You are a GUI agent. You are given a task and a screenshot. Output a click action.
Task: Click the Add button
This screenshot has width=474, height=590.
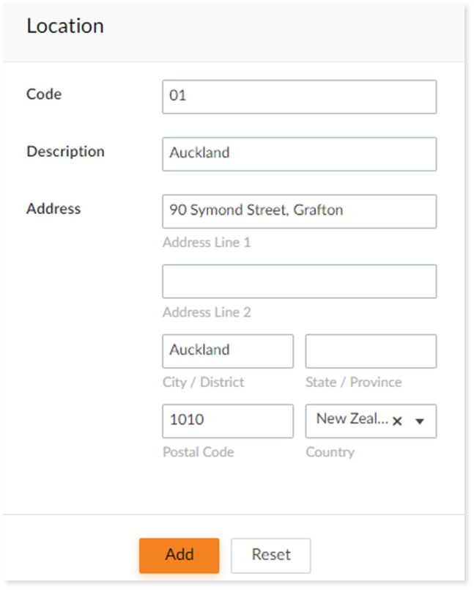[x=179, y=555]
